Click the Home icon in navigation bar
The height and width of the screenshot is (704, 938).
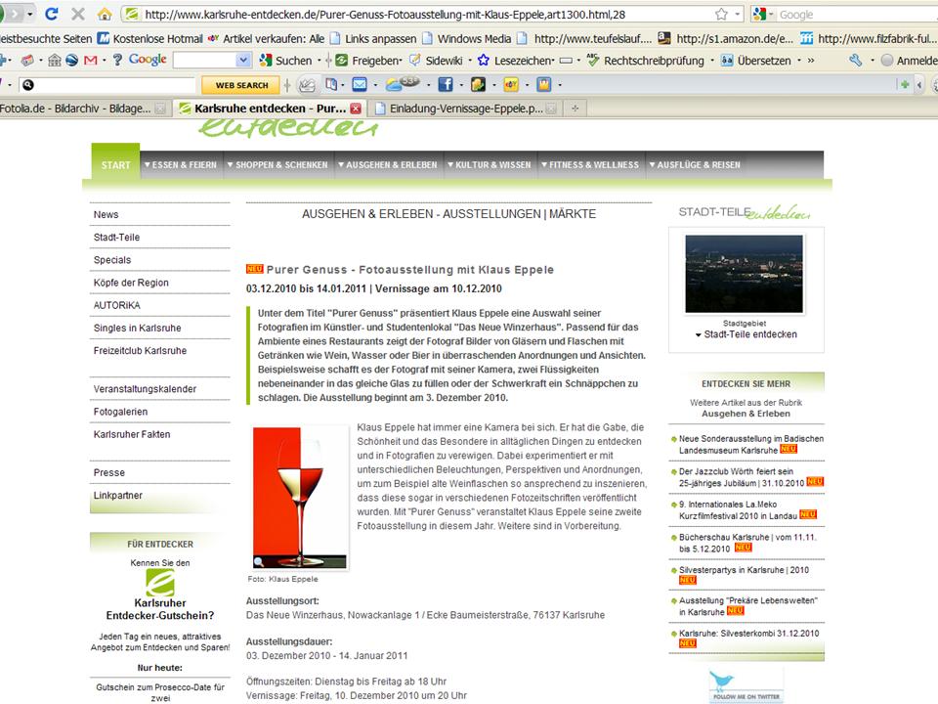coord(105,15)
